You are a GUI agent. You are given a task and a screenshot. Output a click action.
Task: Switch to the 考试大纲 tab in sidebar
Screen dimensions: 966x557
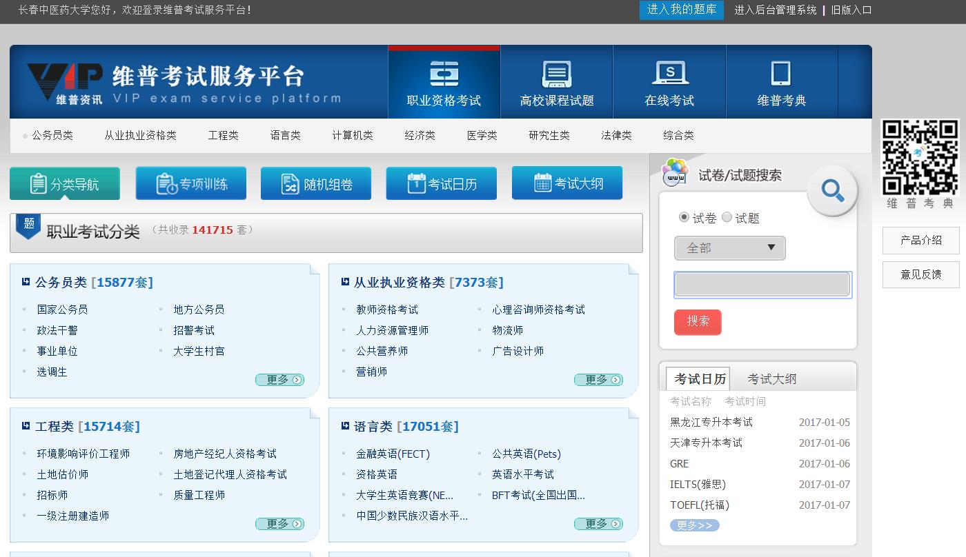772,379
